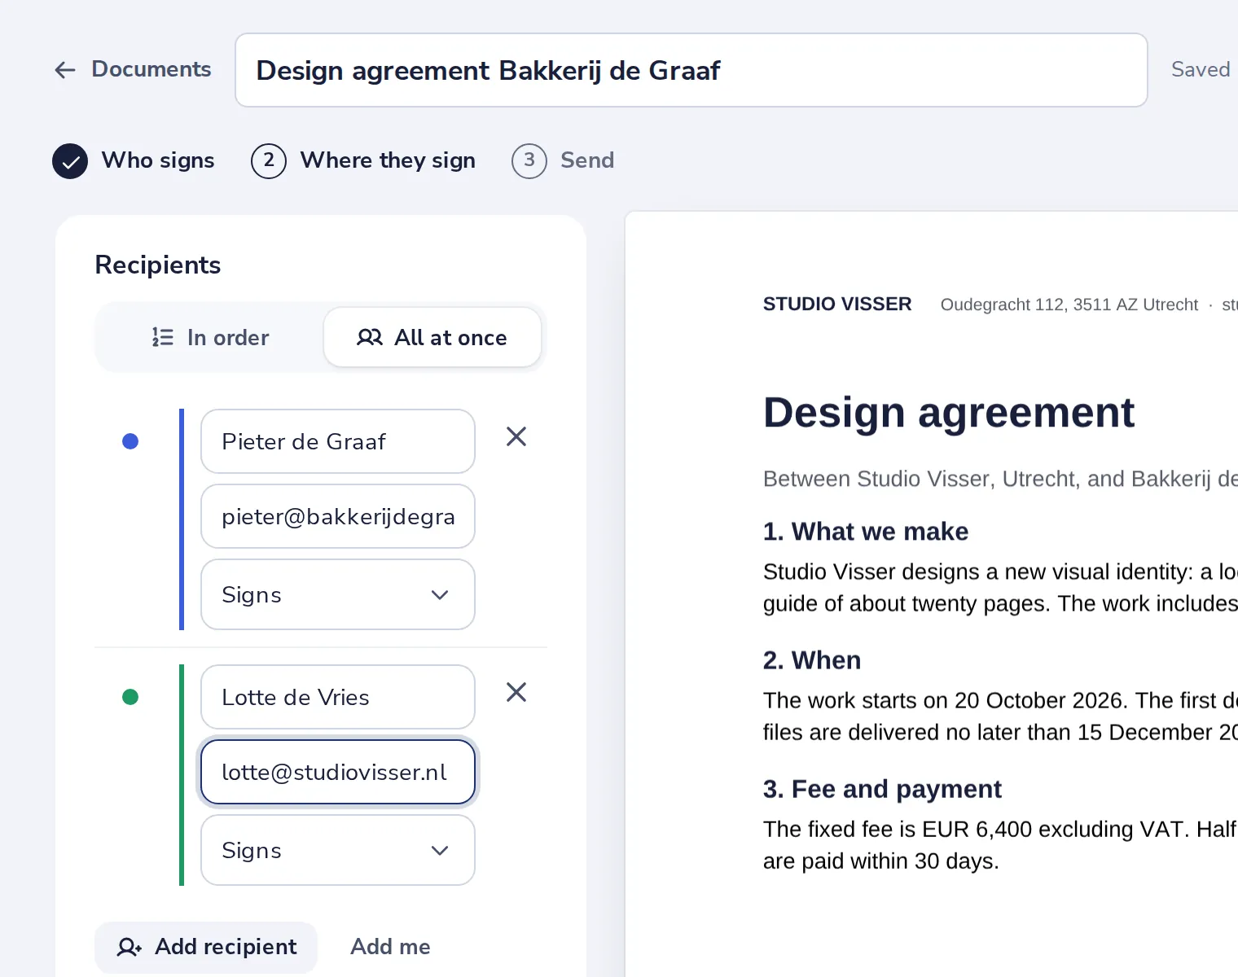Click the blue color dot for Pieter
Screen dimensions: 1238x977
(x=130, y=441)
